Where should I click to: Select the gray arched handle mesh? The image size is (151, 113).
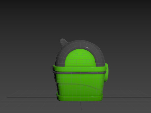80,45
